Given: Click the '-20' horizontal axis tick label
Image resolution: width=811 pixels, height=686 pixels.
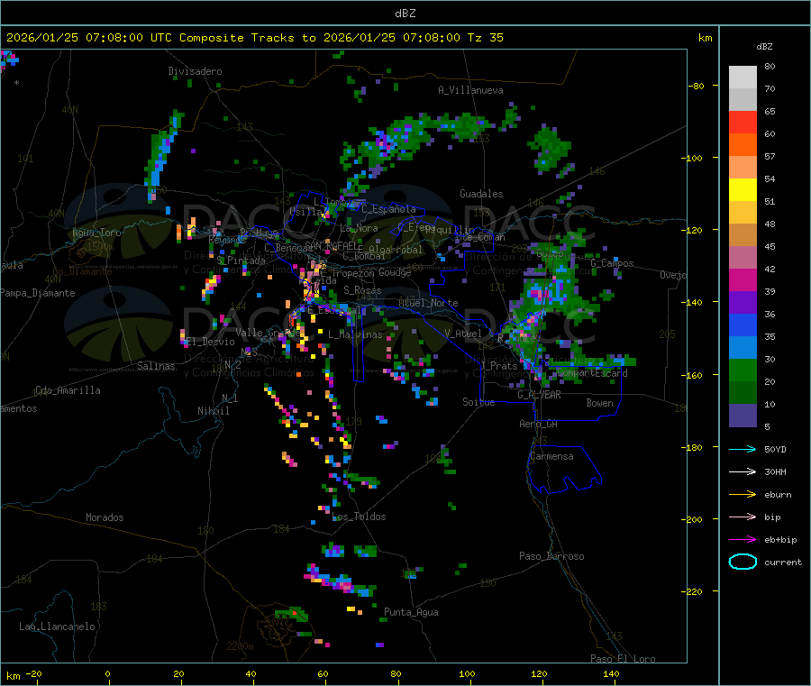Looking at the screenshot, I should pos(34,673).
